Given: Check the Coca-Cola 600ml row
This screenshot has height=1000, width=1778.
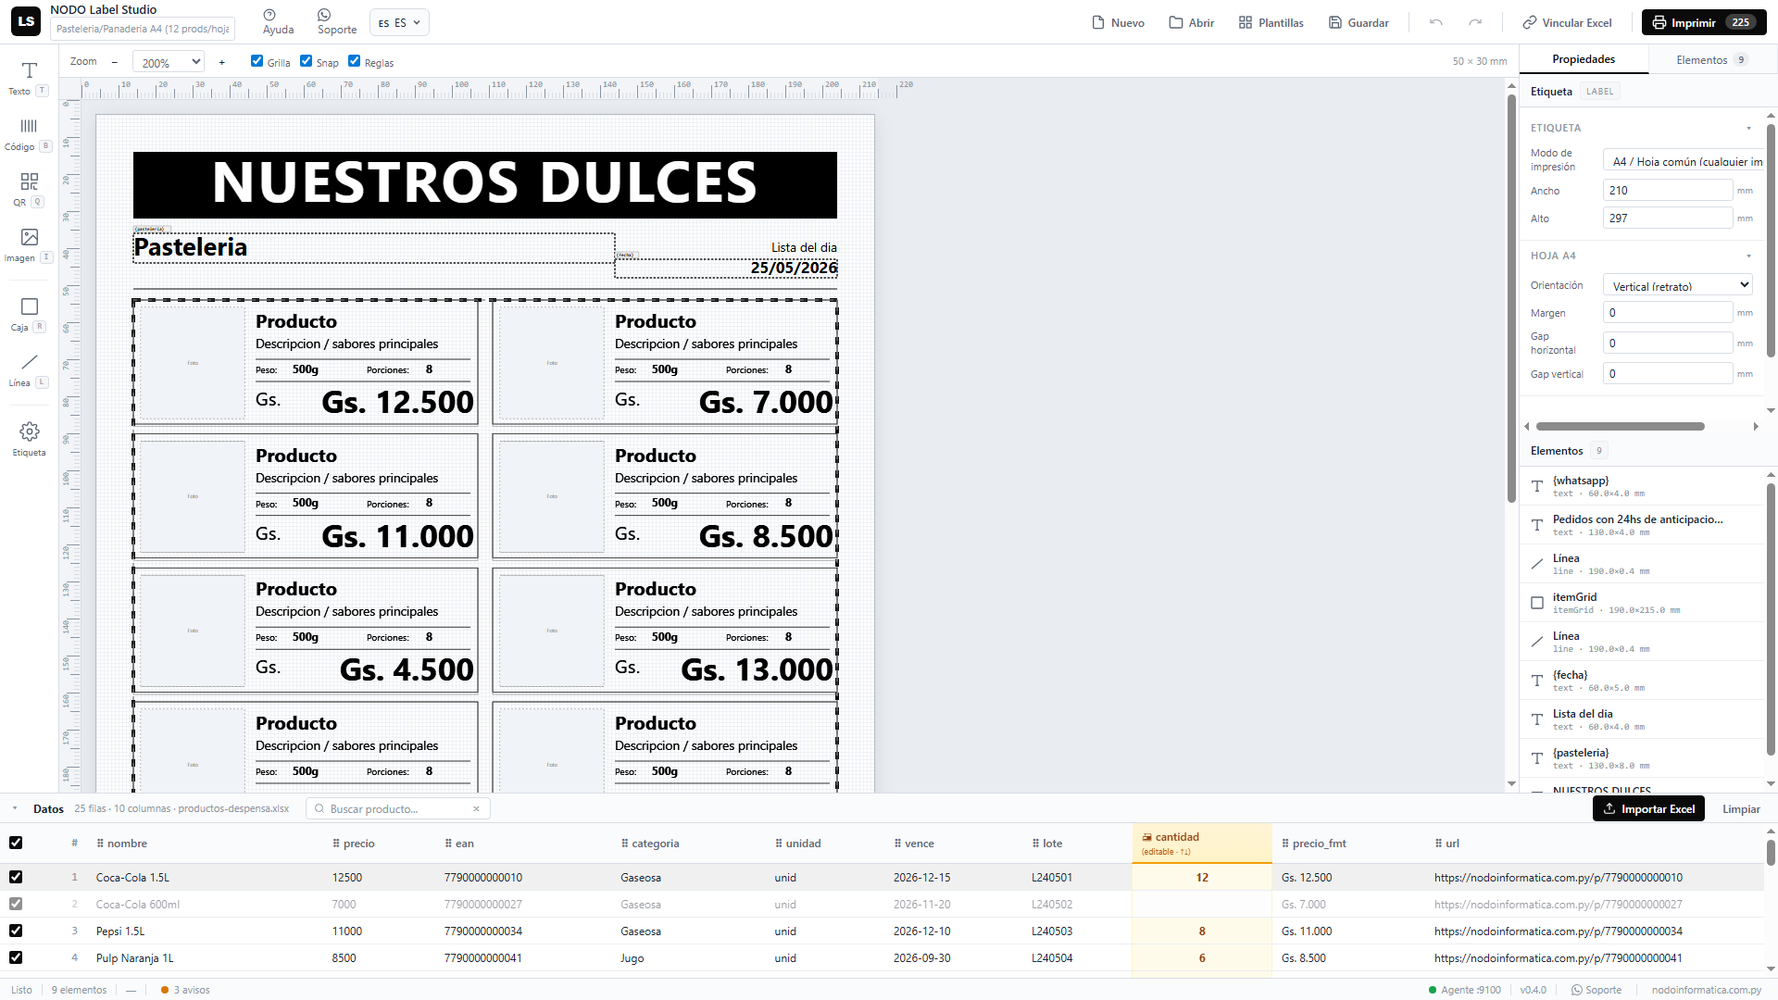Looking at the screenshot, I should tap(16, 904).
